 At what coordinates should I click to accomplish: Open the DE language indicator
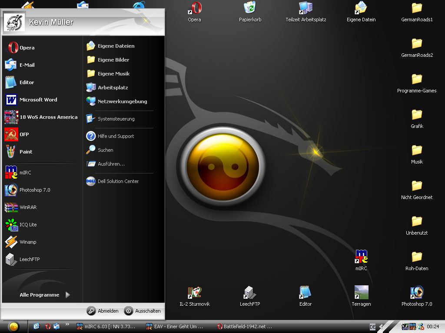(x=372, y=327)
